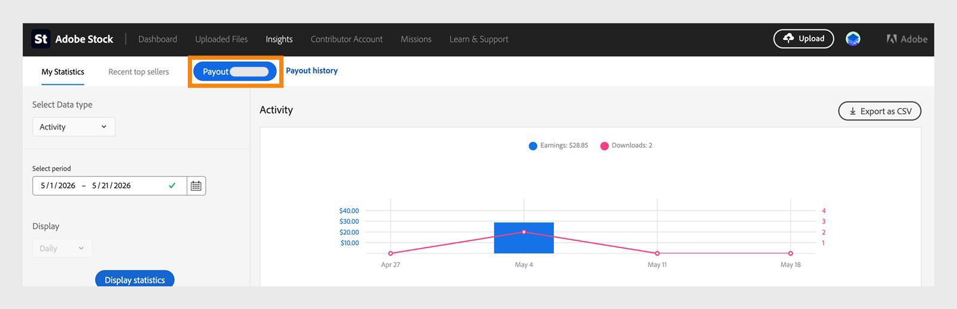Image resolution: width=957 pixels, height=309 pixels.
Task: Expand the Activity data type dropdown
Action: [x=74, y=127]
